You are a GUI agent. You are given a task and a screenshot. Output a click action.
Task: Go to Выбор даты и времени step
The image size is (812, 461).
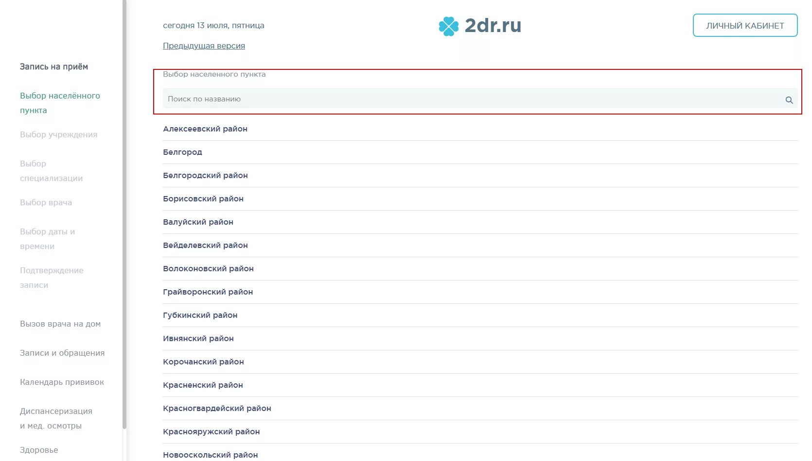[47, 239]
